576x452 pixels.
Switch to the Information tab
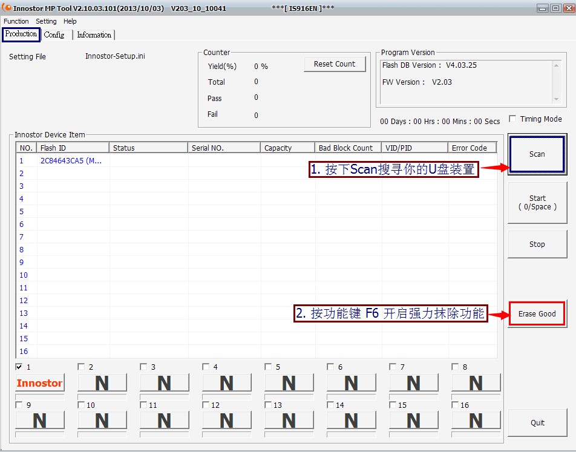pos(94,35)
